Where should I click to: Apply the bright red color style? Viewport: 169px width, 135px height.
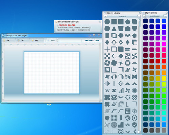click(164, 61)
